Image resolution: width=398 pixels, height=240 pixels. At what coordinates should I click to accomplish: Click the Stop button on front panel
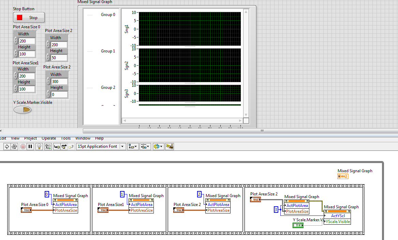29,17
